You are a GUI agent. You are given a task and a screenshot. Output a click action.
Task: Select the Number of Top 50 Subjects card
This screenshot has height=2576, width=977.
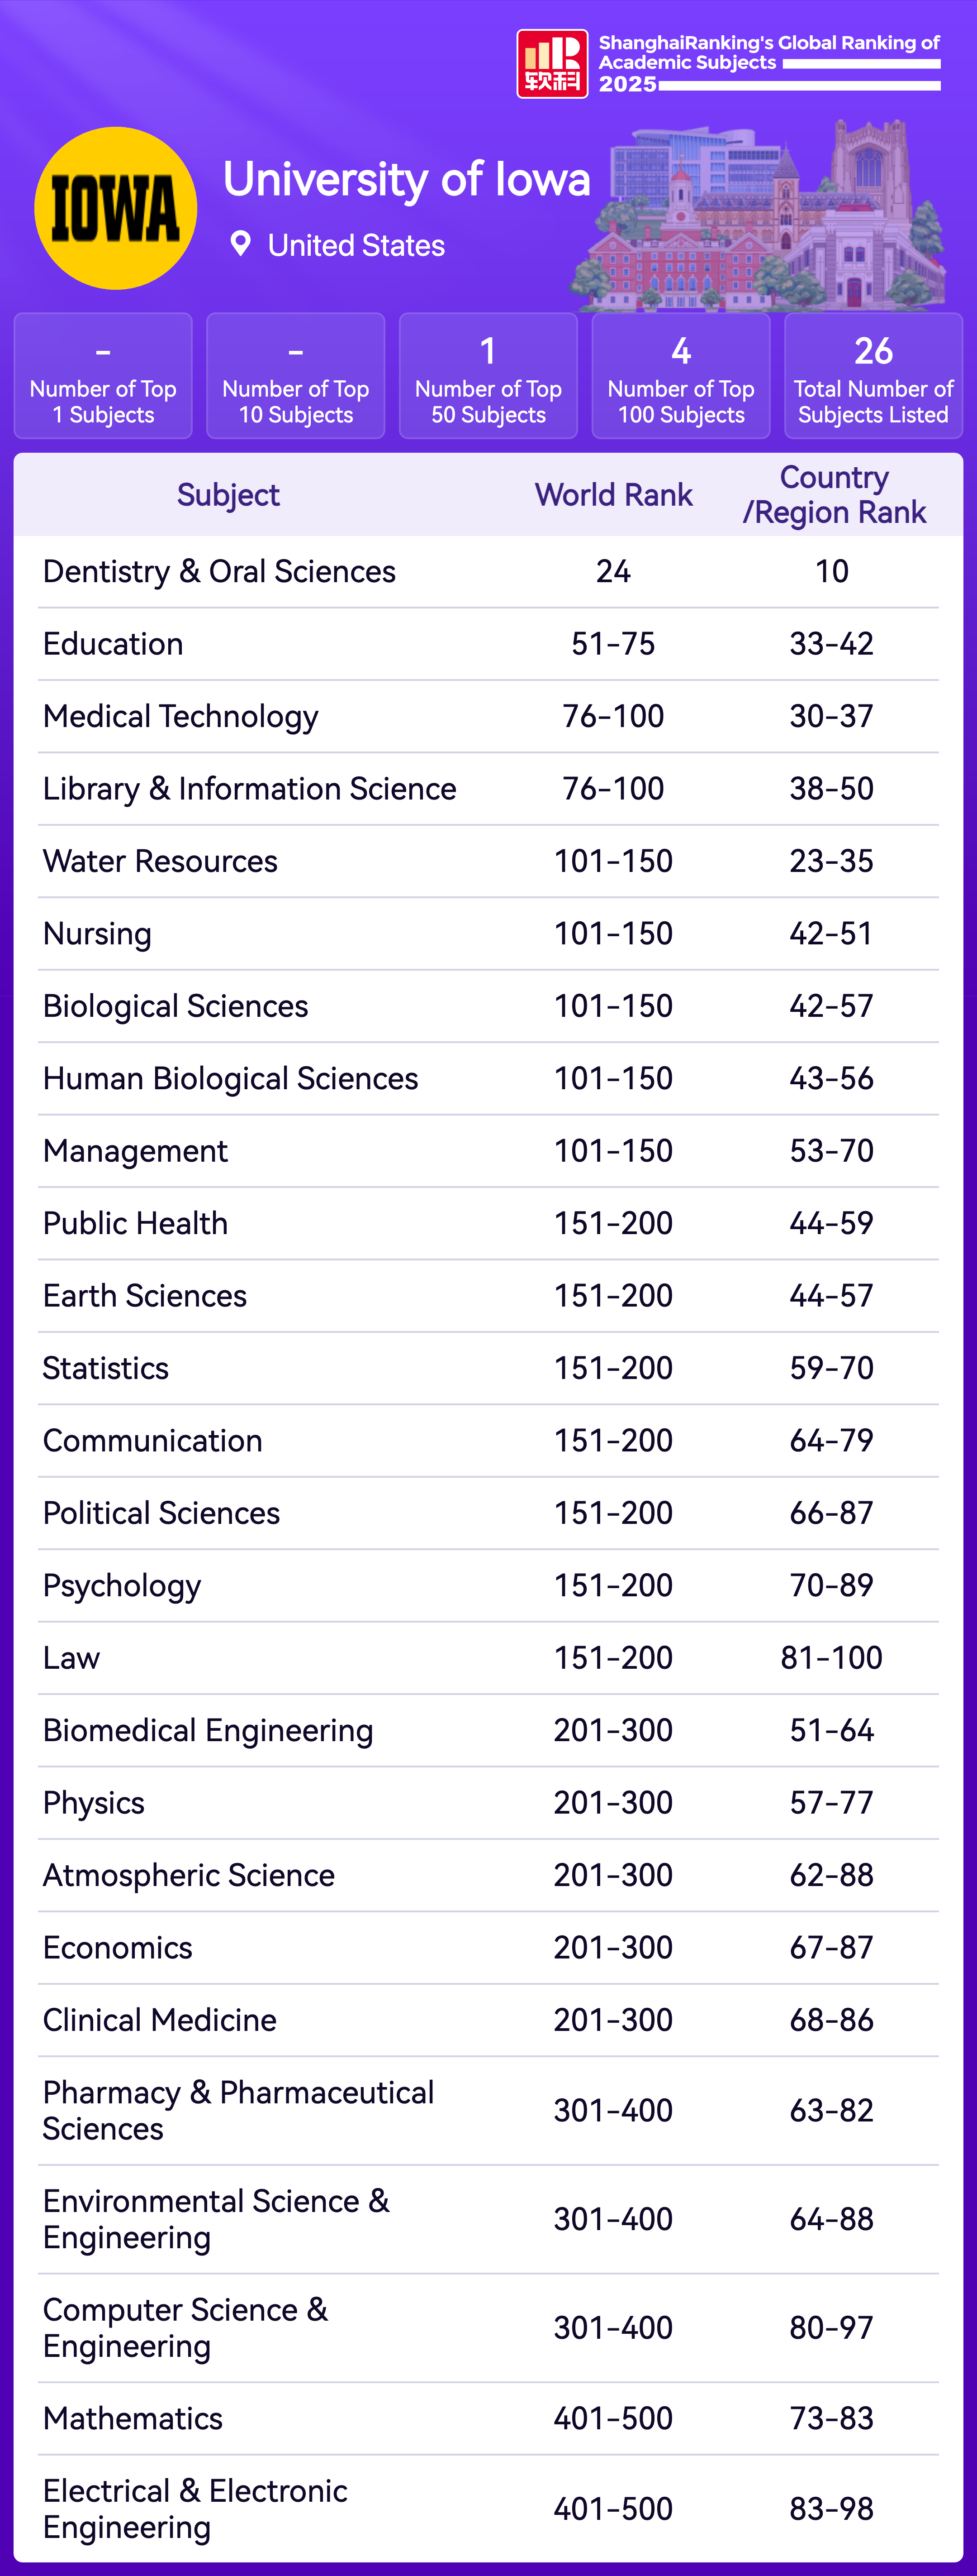(x=488, y=376)
